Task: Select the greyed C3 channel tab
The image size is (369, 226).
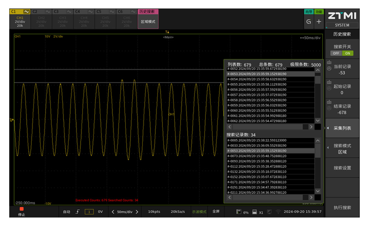Action: (x=63, y=19)
